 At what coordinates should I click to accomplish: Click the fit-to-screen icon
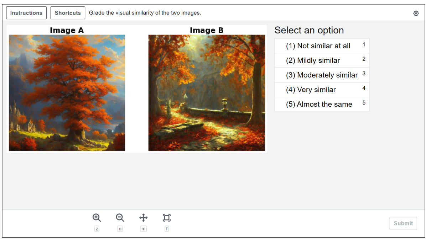click(x=166, y=218)
